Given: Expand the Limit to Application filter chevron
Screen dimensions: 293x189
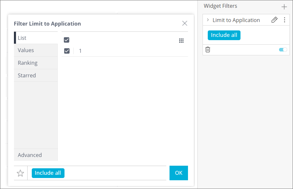Looking at the screenshot, I should point(208,20).
